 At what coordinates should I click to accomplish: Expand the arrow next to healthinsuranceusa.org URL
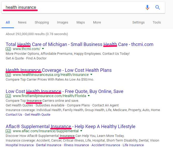[91, 75]
